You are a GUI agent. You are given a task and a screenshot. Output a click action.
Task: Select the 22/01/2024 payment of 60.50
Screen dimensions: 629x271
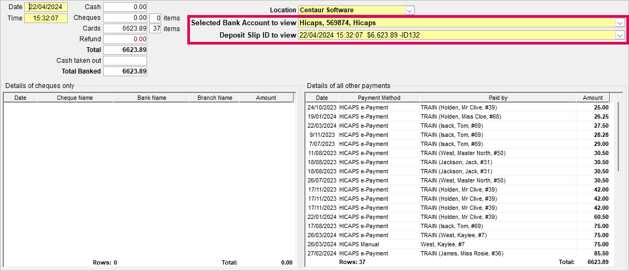pyautogui.click(x=457, y=217)
